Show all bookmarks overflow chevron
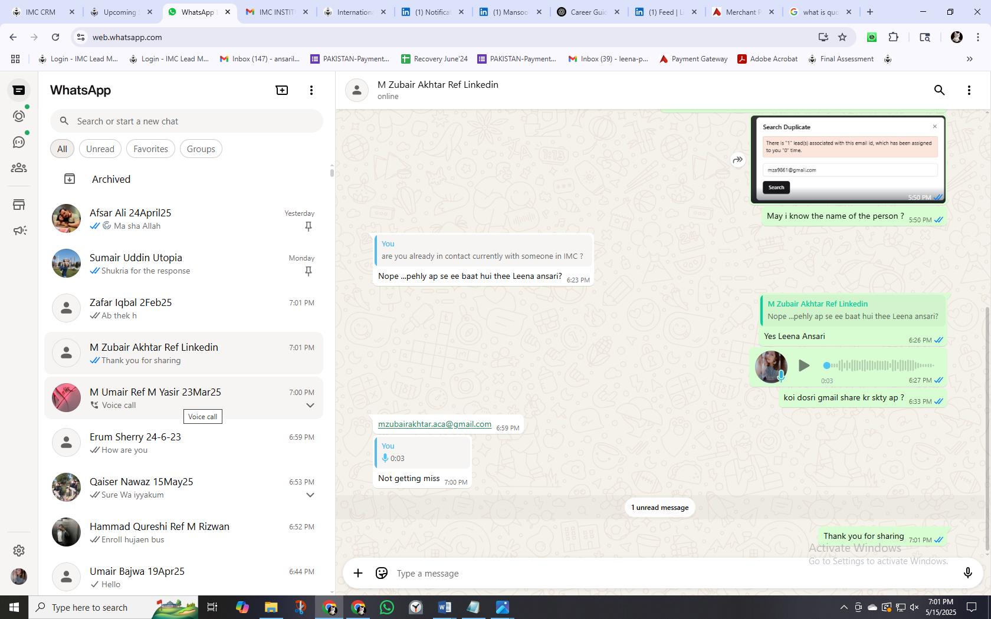 click(969, 59)
